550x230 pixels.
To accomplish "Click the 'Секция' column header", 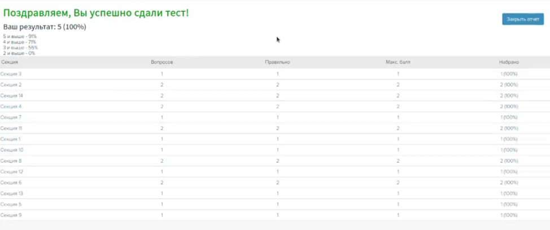I will (10, 62).
